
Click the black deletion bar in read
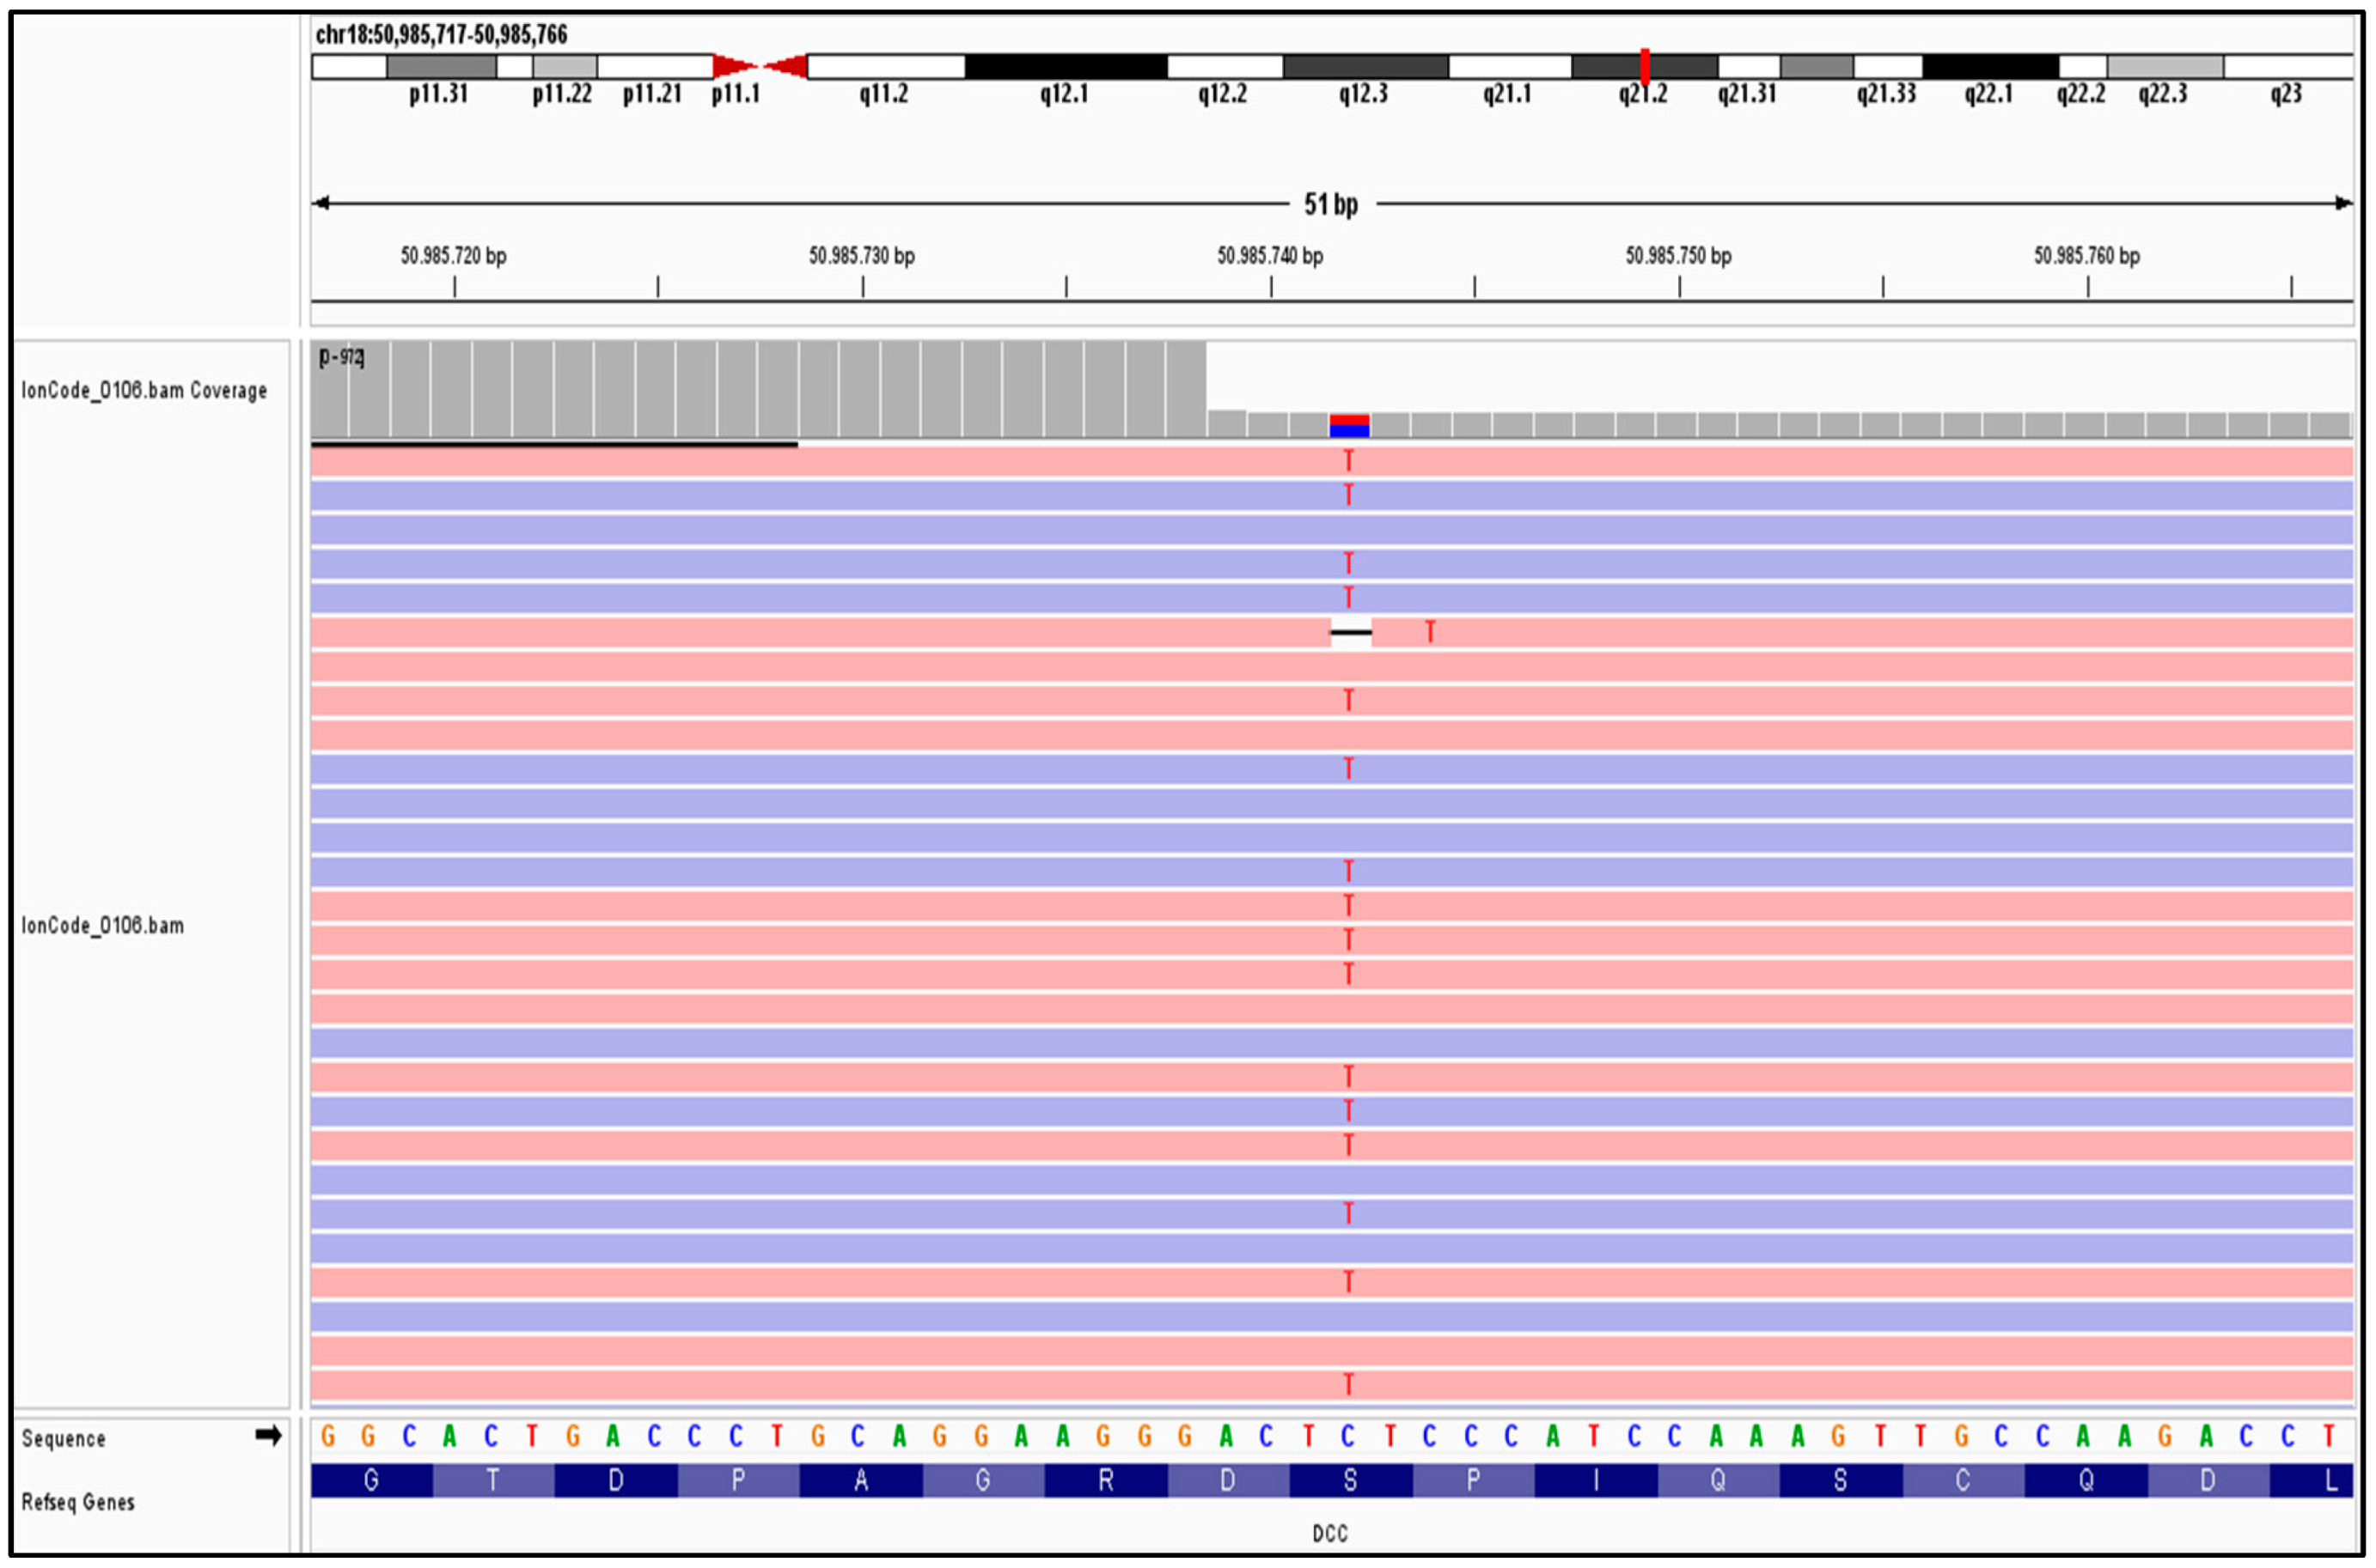tap(1351, 632)
